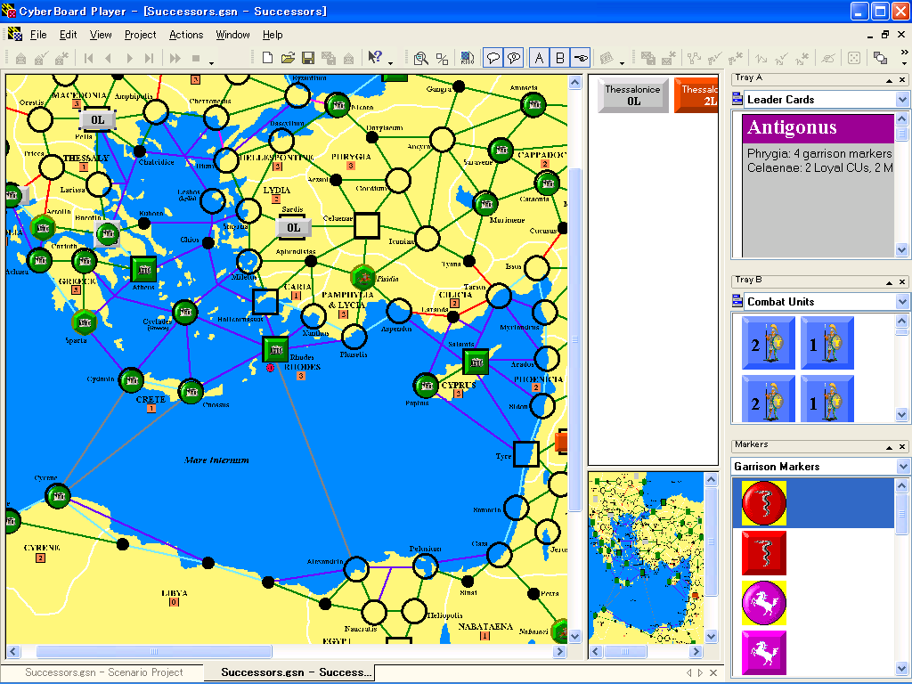This screenshot has height=684, width=912.
Task: Click the New document toolbar icon
Action: tap(267, 58)
